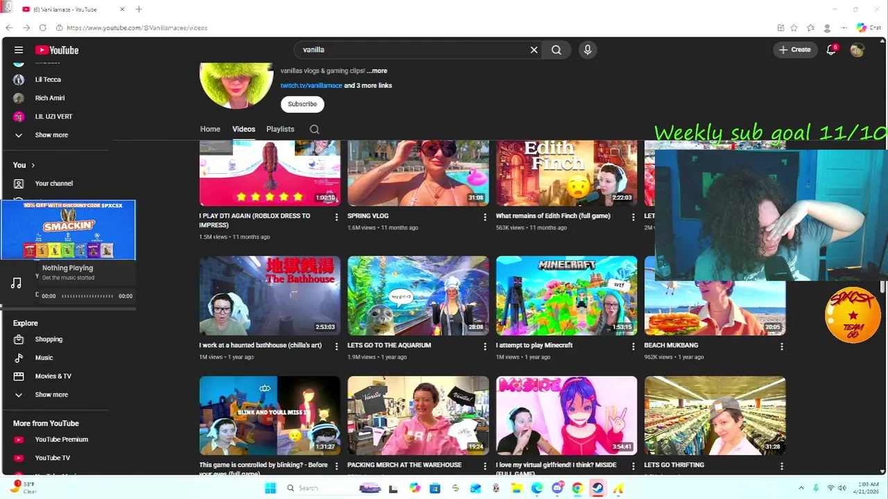Open the twitch.tv/vanillamace link
The image size is (888, 499).
311,85
